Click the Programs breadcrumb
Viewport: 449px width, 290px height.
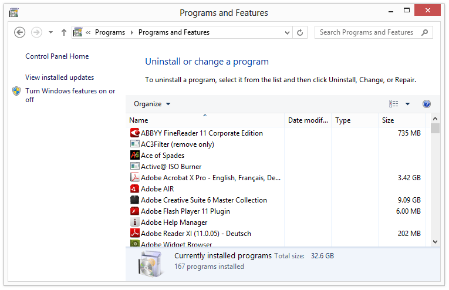click(110, 32)
